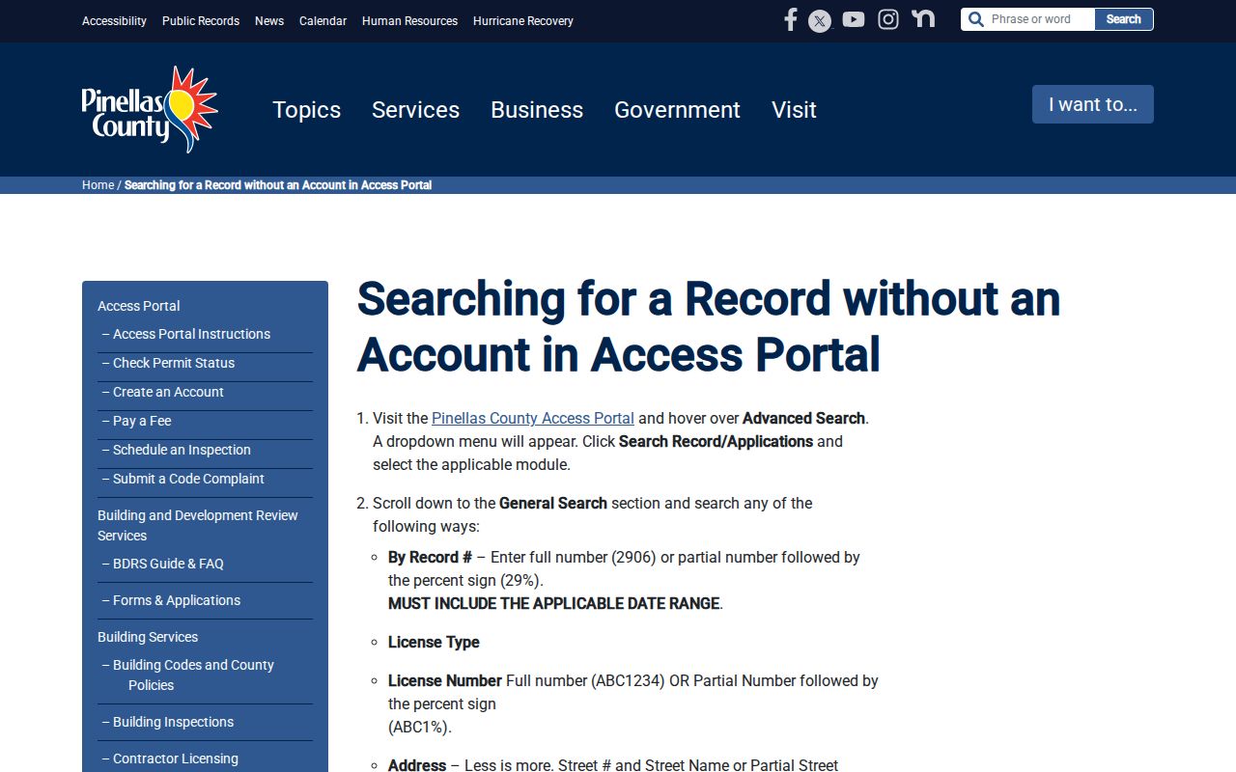Open the Topics main menu

coord(306,110)
